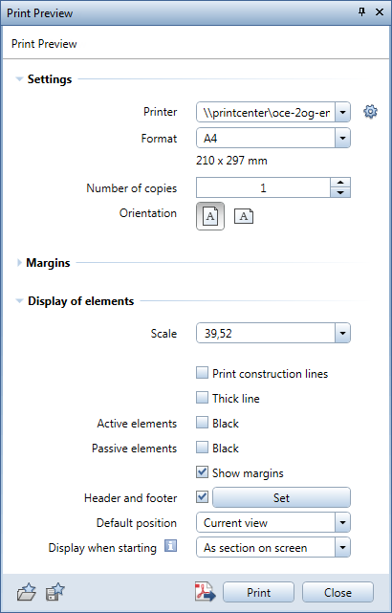Screen dimensions: 392x613
Task: Pin the Print Preview palette
Action: [361, 12]
